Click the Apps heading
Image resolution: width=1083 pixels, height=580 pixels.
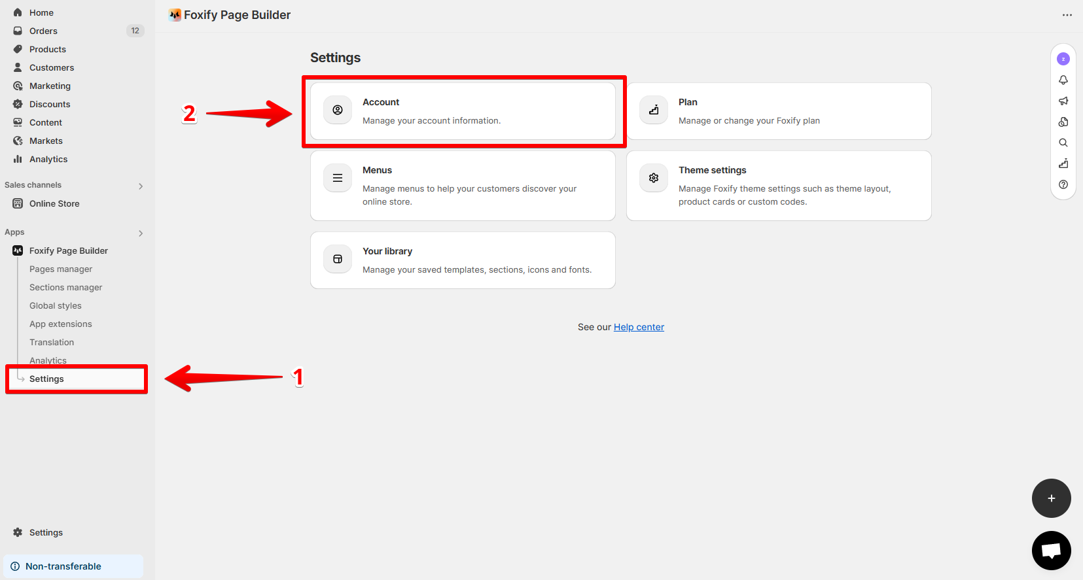14,232
